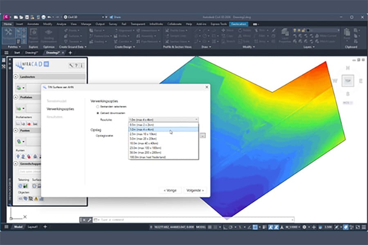Collapse the Punten section
Image resolution: width=368 pixels, height=245 pixels.
pyautogui.click(x=16, y=130)
